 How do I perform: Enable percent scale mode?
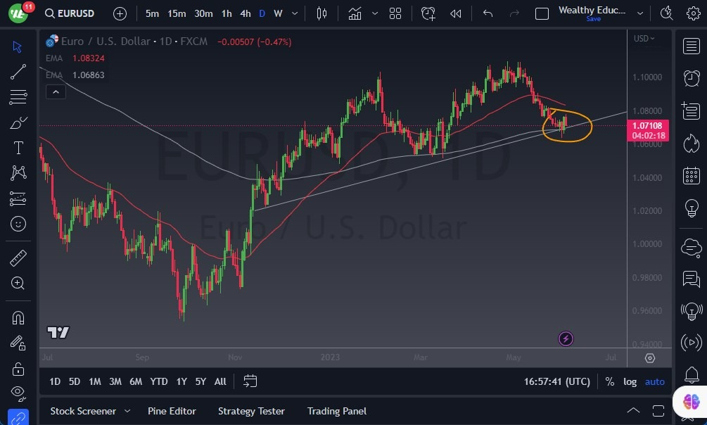point(609,381)
